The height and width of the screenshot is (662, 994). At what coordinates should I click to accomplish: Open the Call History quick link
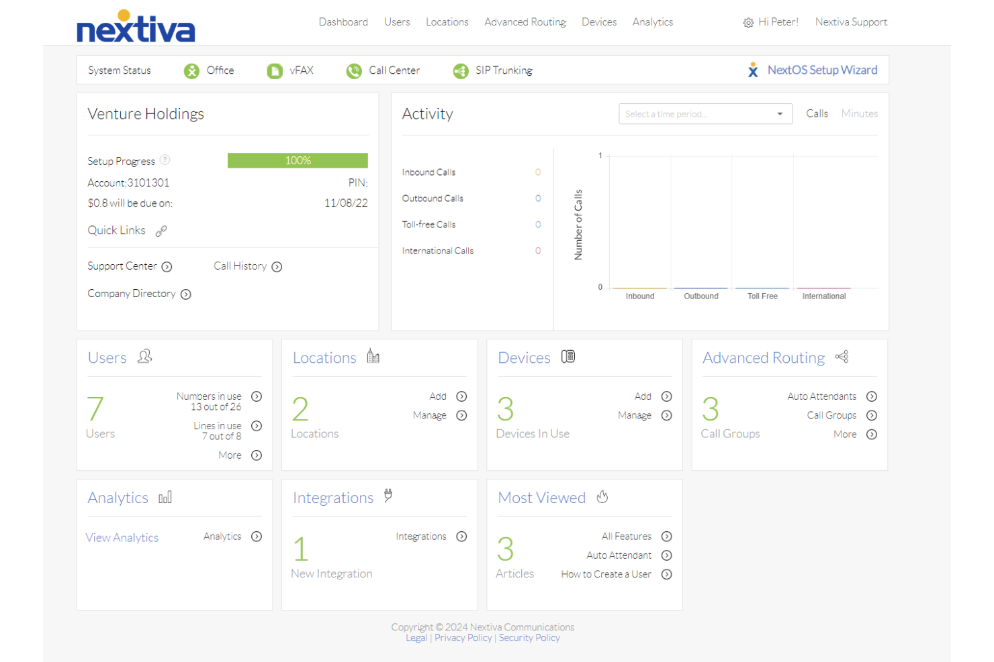240,266
